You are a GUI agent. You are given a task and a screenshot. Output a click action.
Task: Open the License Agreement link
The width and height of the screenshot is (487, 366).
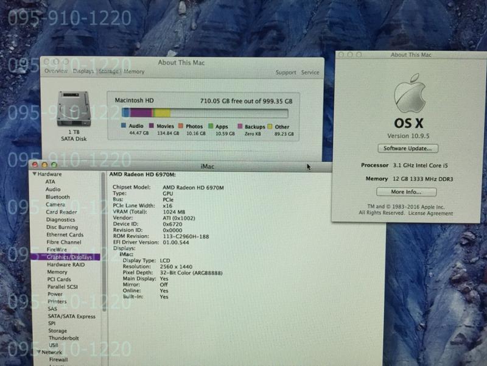pos(430,213)
